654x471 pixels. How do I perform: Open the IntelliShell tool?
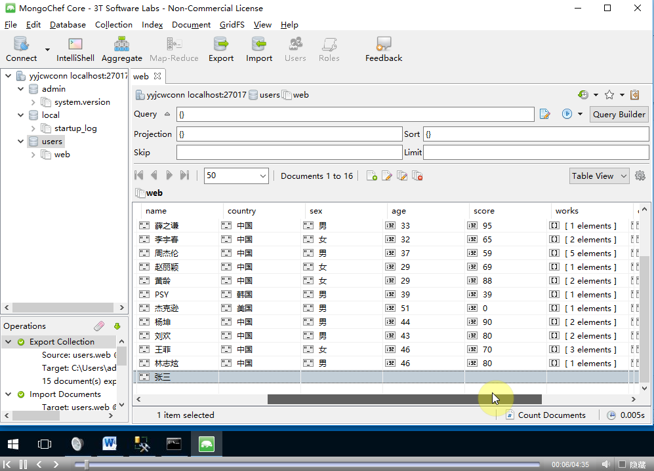coord(75,50)
